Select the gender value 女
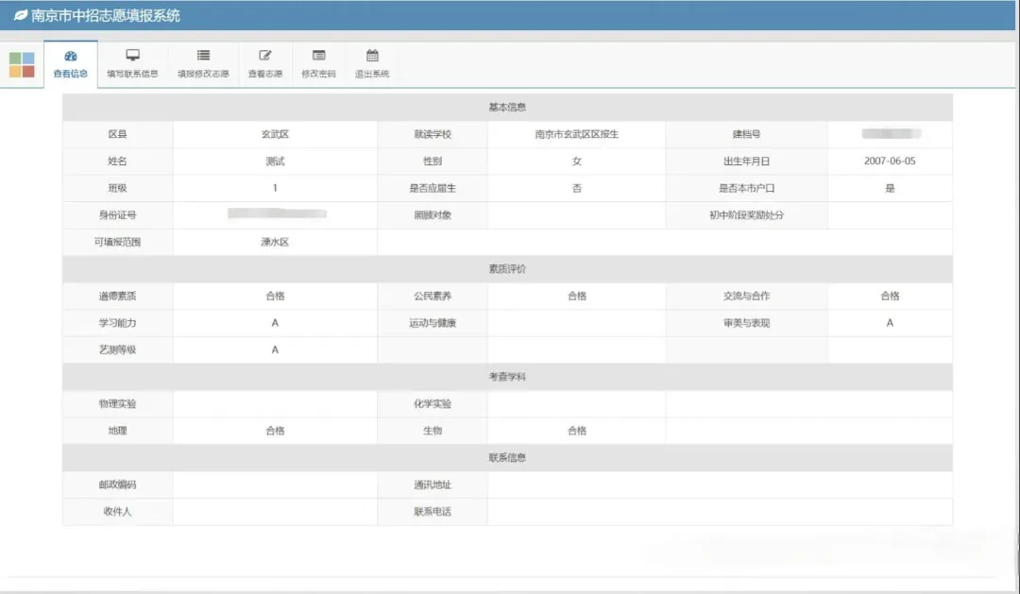This screenshot has height=594, width=1020. 576,161
